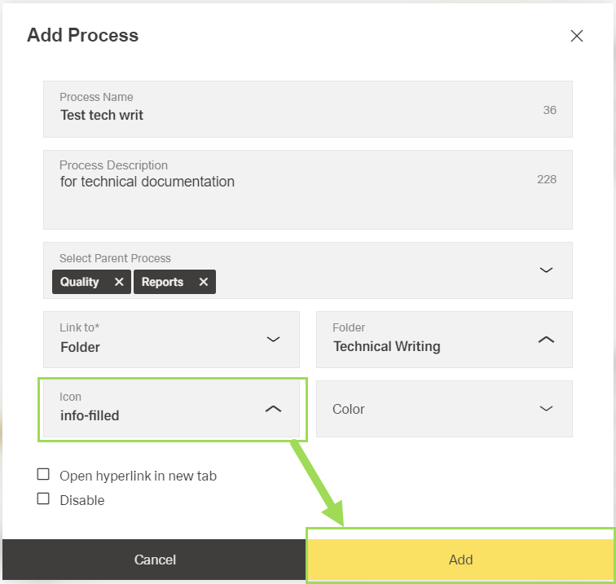This screenshot has height=584, width=616.
Task: Remove the Quality parent process tag
Action: (119, 282)
